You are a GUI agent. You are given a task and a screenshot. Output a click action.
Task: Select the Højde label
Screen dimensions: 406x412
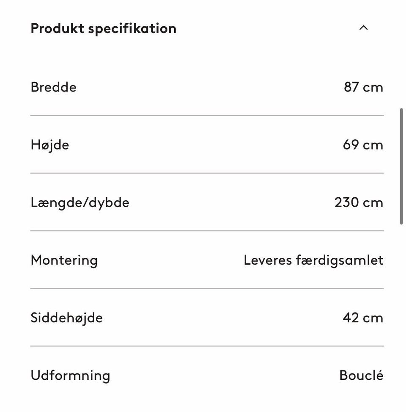point(49,145)
